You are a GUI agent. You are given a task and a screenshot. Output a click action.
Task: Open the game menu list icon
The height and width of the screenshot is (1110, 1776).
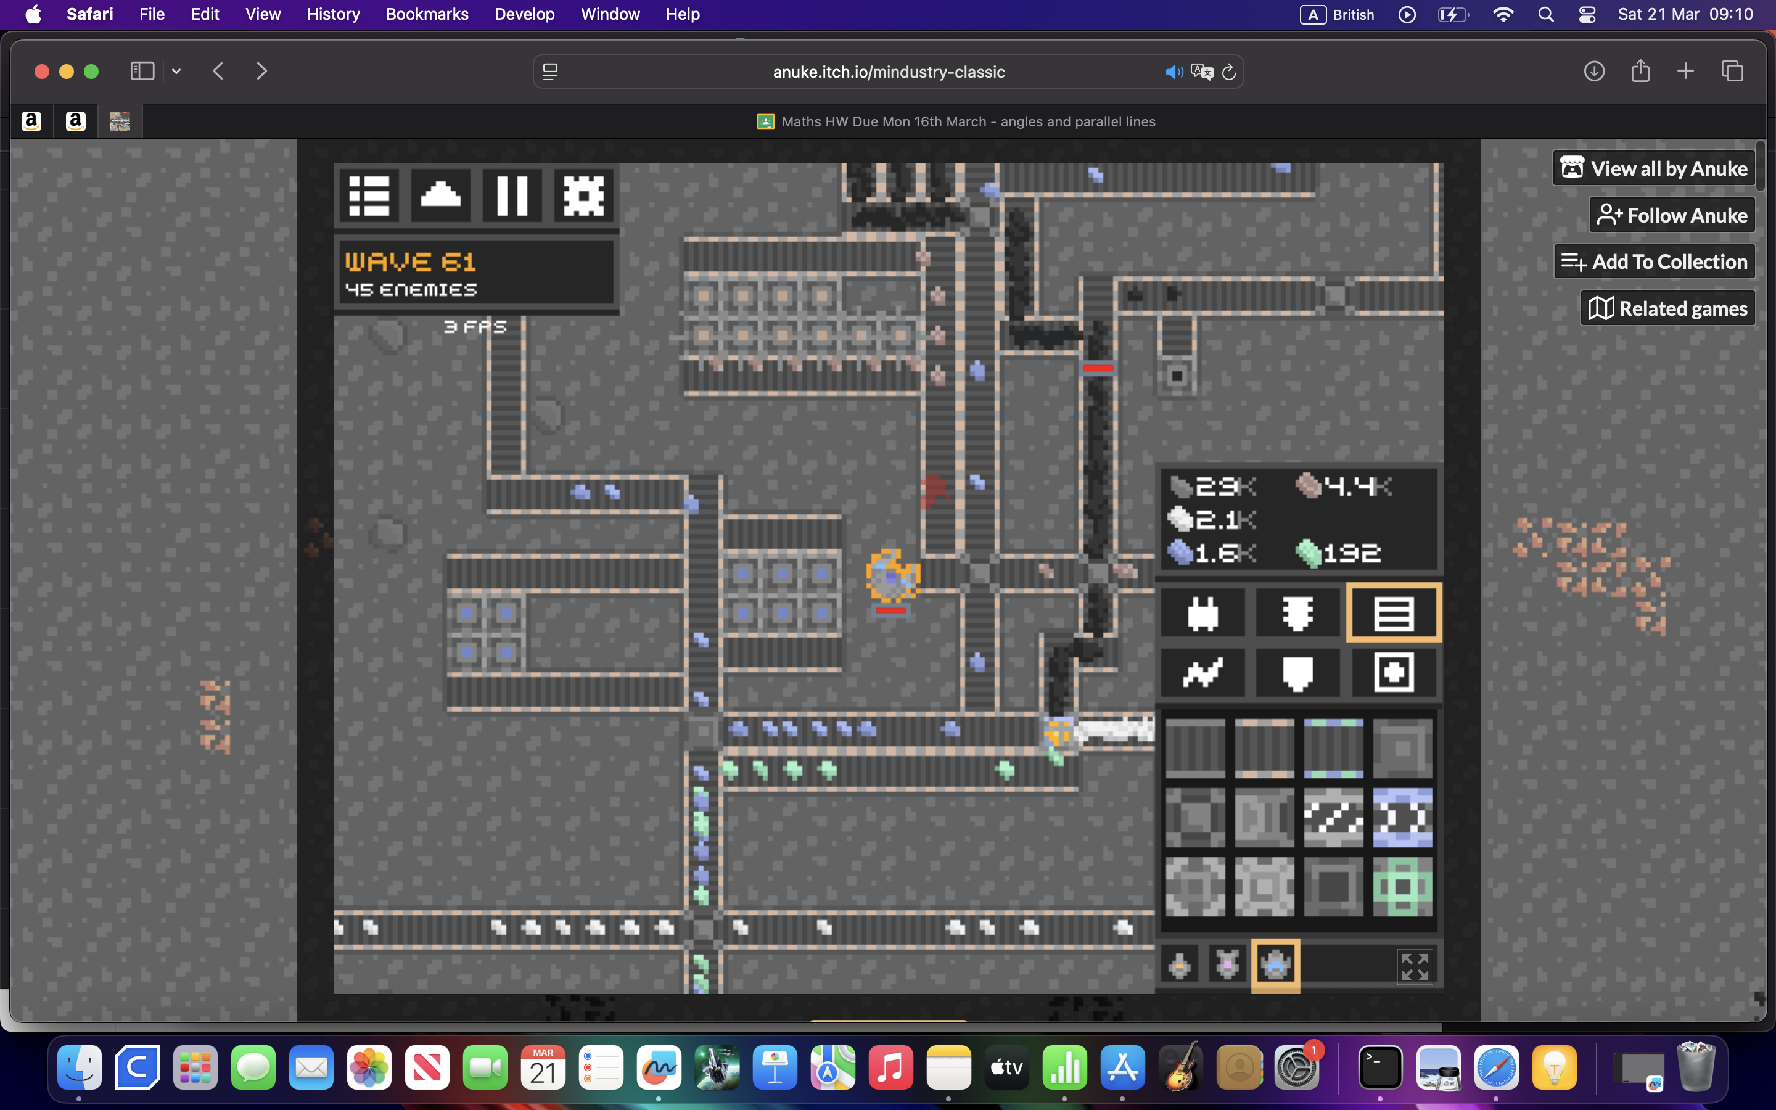pyautogui.click(x=368, y=195)
